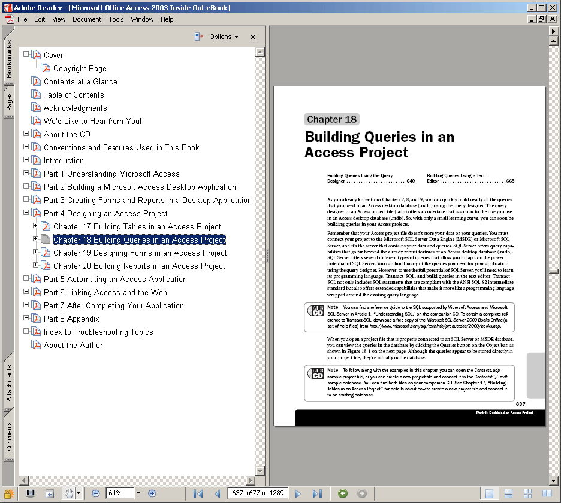Open the Table of Contents bookmark
561x503 pixels.
[74, 95]
